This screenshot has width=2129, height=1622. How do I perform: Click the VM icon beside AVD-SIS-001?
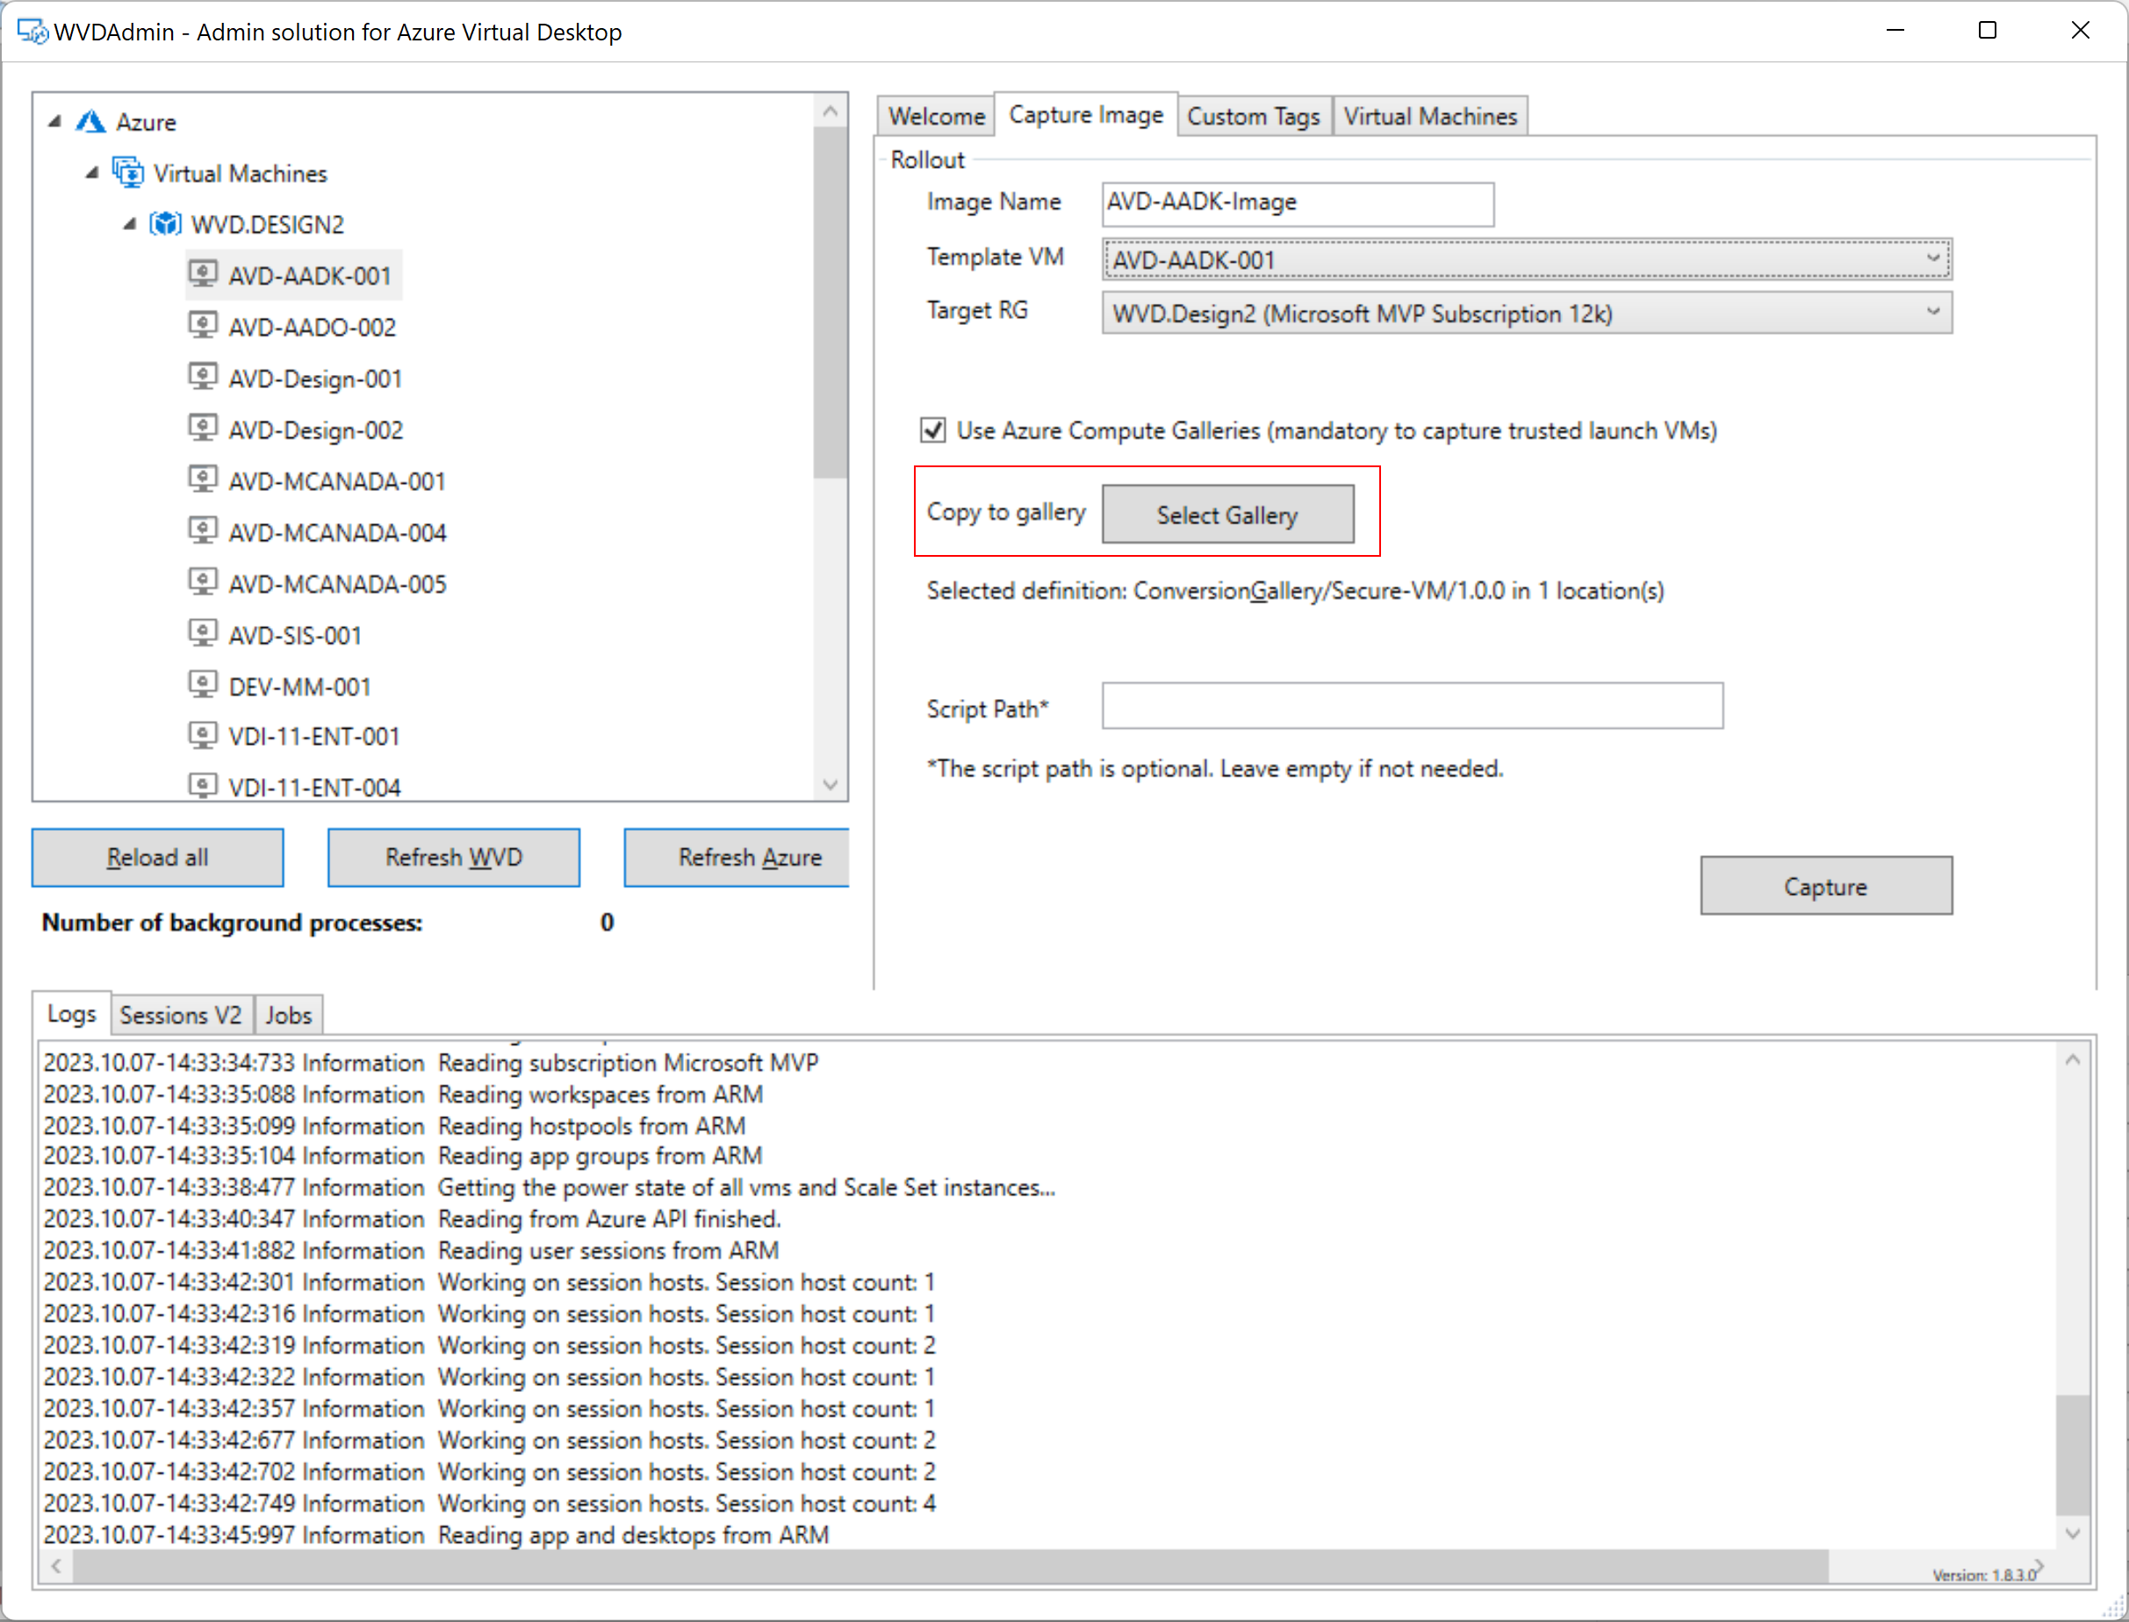pos(203,634)
